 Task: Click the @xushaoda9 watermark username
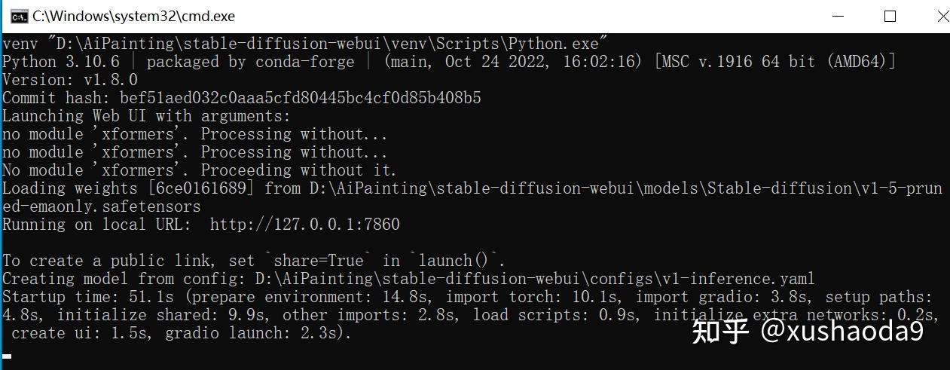[841, 331]
